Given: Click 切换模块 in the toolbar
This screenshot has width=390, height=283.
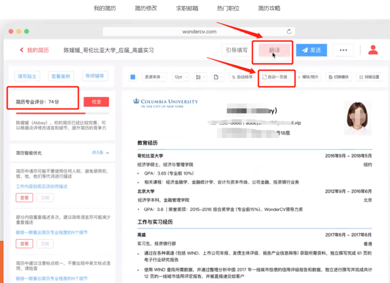Looking at the screenshot, I should 339,77.
